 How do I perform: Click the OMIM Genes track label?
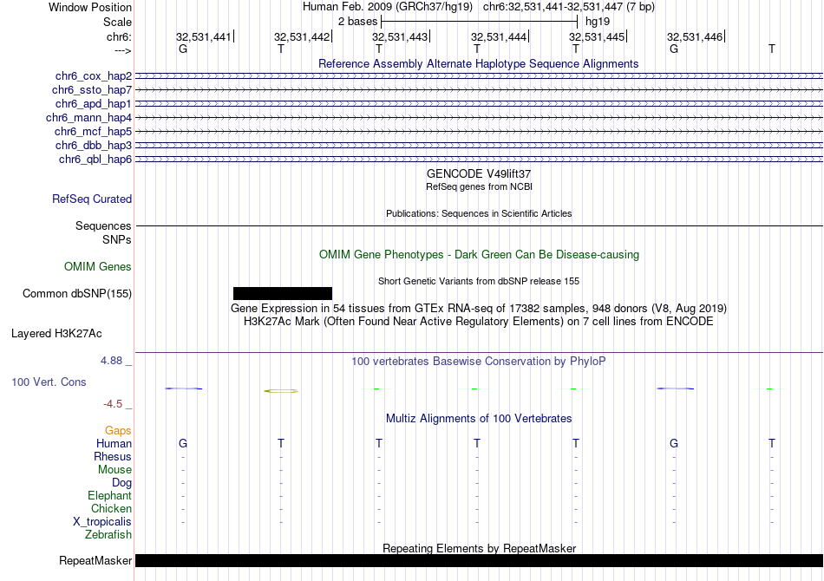pos(98,267)
